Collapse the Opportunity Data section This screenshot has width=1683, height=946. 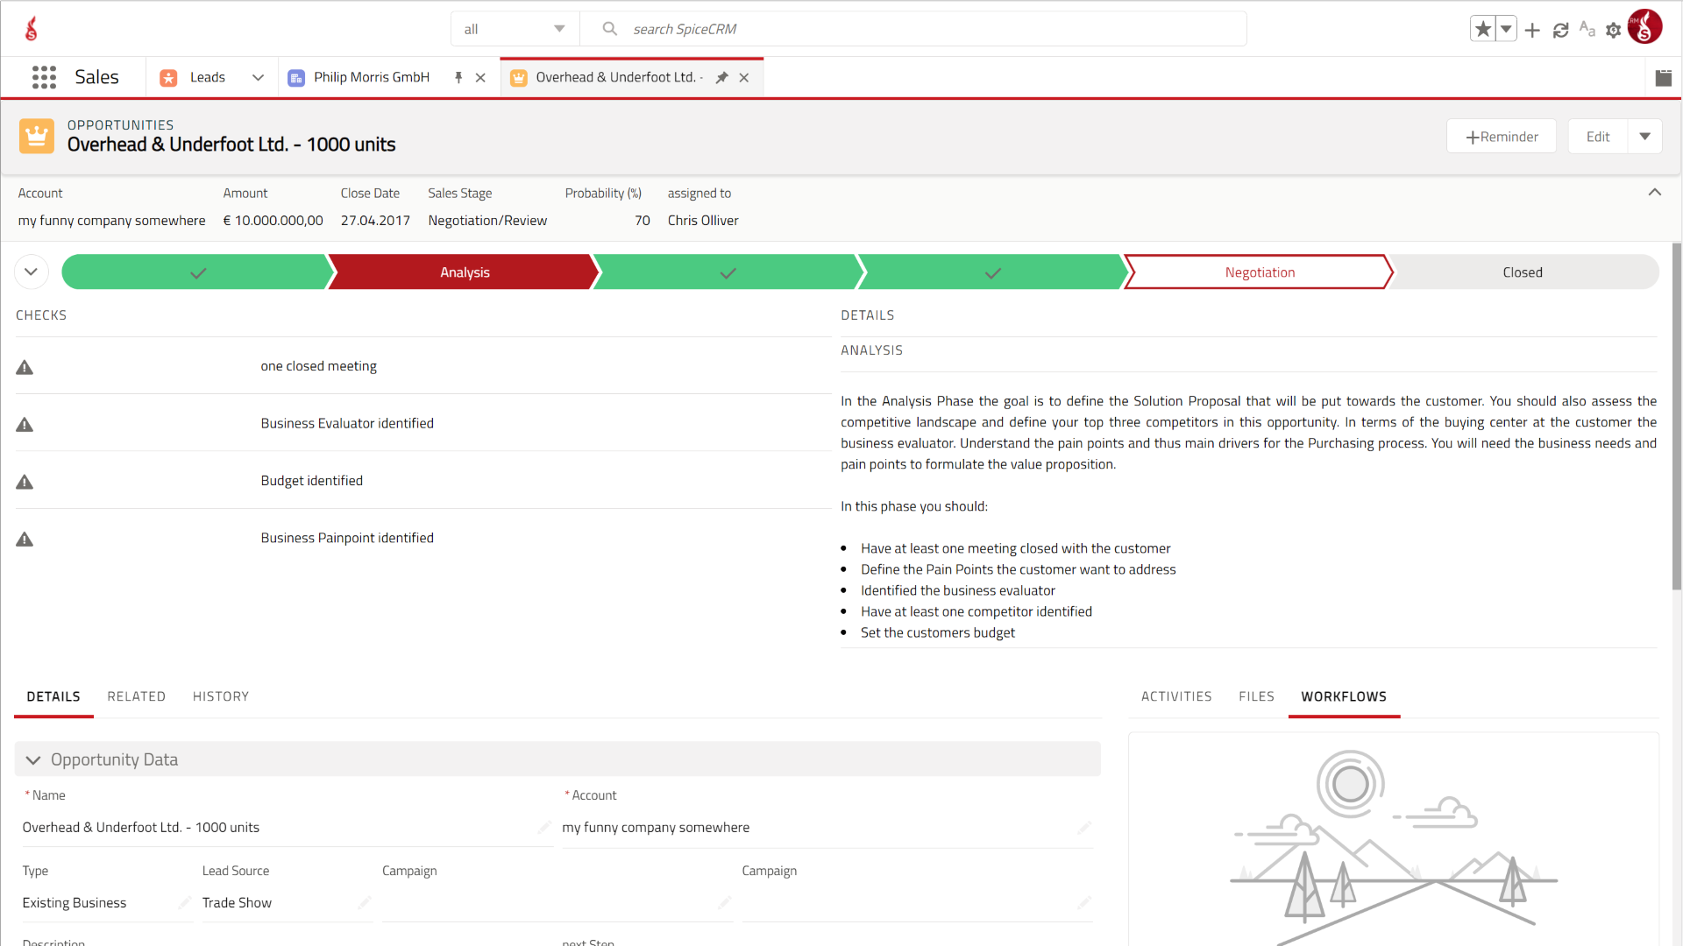tap(33, 759)
